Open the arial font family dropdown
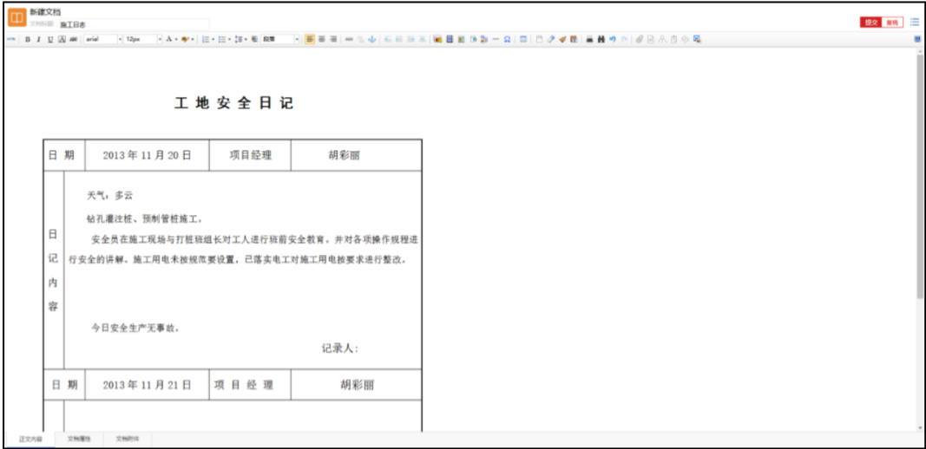926x449 pixels. click(x=103, y=40)
